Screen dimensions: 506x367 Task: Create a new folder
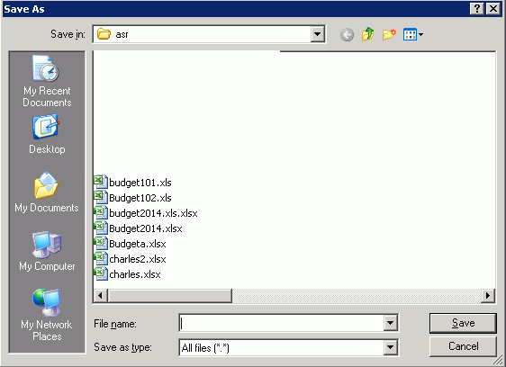click(x=389, y=34)
